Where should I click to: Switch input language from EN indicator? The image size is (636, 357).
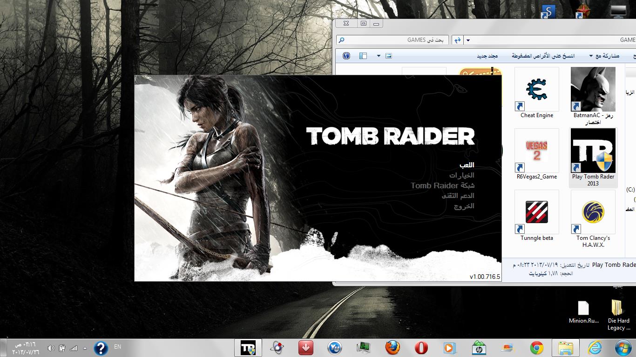click(117, 347)
